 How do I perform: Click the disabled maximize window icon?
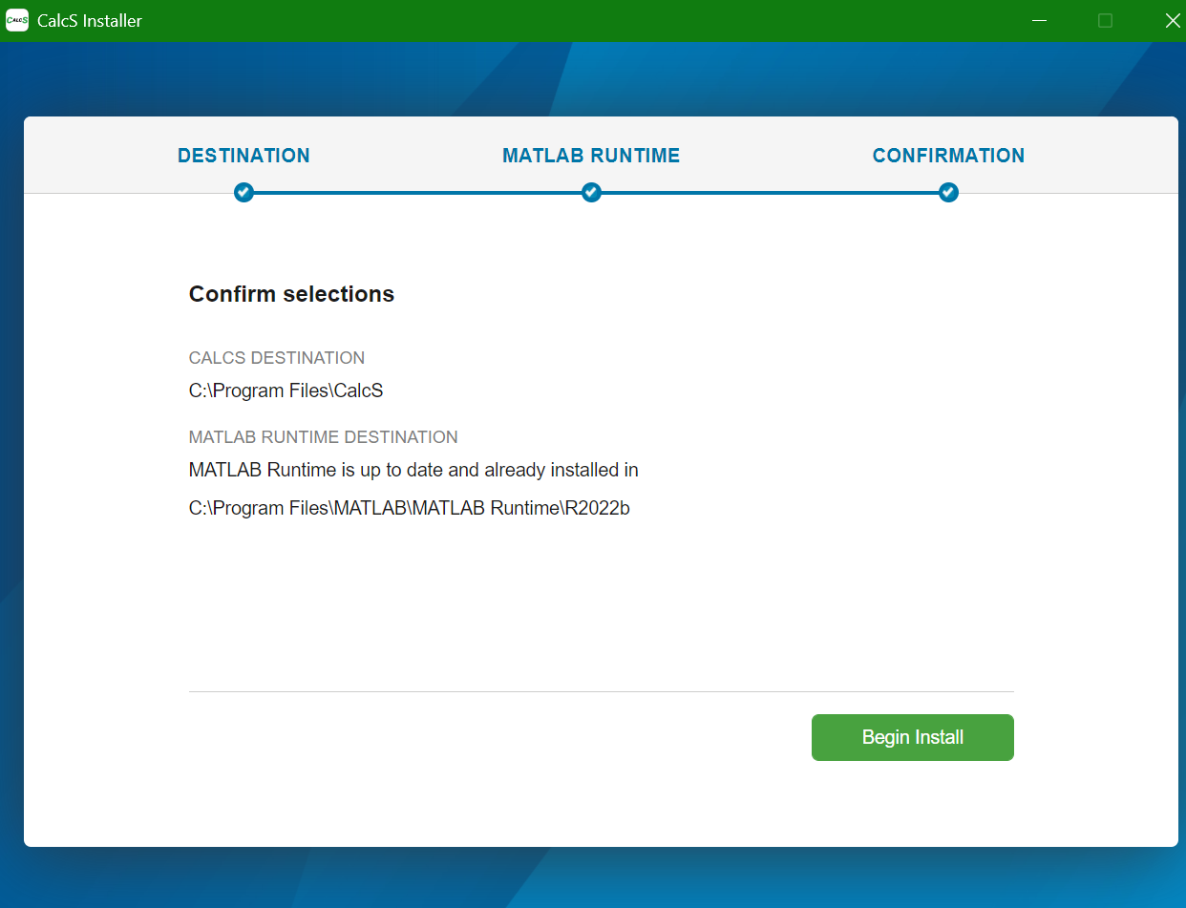(1105, 20)
